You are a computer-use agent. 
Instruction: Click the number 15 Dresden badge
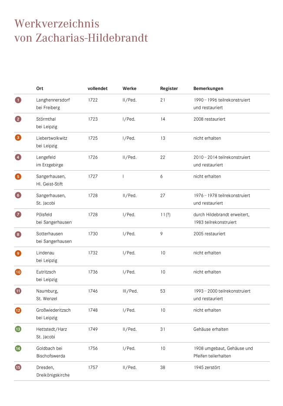[18, 367]
